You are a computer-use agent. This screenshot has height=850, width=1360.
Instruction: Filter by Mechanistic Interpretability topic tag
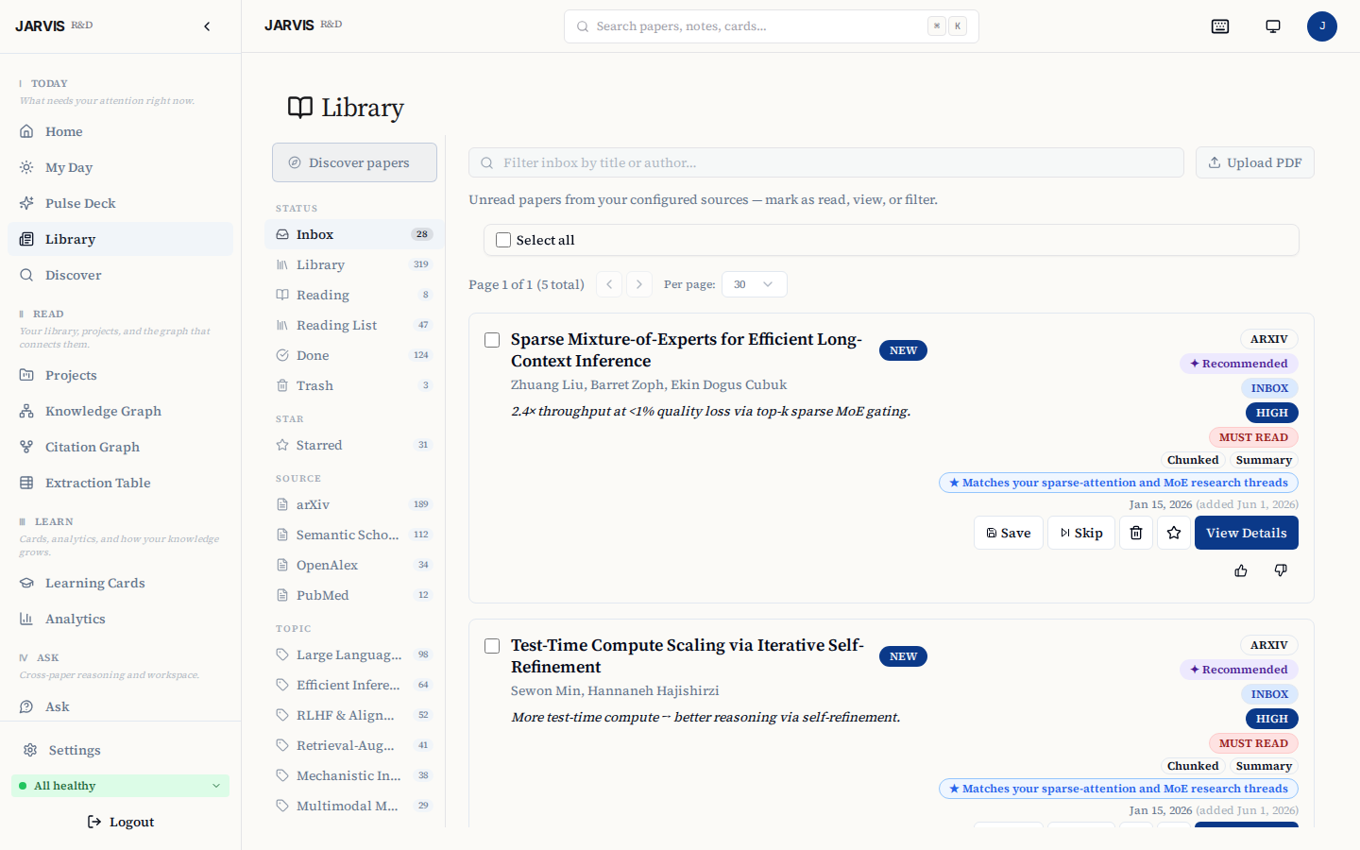pyautogui.click(x=354, y=775)
